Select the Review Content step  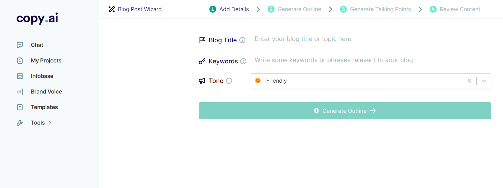(455, 9)
